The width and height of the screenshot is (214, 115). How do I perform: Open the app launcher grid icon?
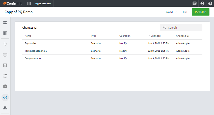(29, 4)
